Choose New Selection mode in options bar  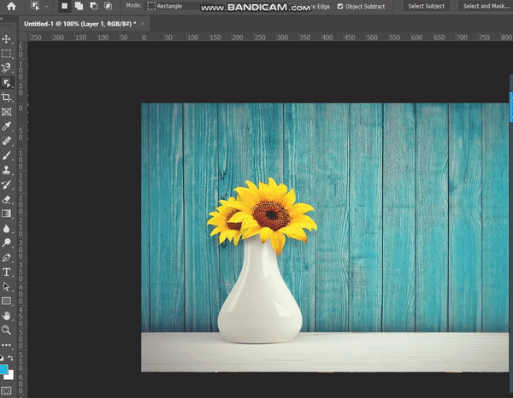[64, 6]
